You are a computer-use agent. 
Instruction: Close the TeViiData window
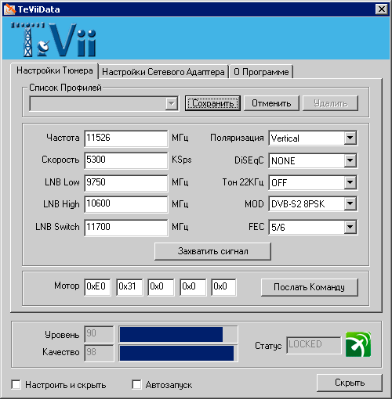click(x=382, y=9)
